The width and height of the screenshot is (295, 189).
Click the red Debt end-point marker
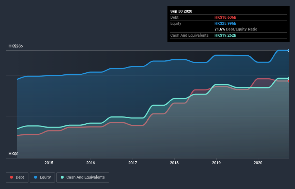point(289,81)
